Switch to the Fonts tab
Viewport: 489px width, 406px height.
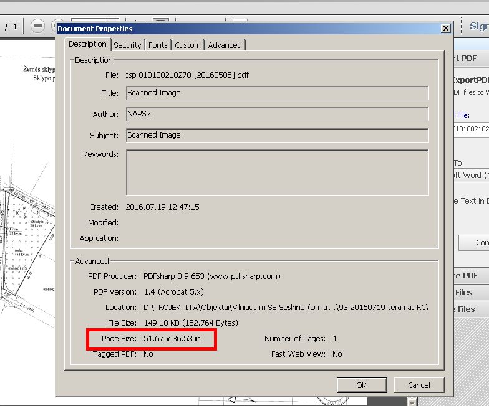coord(158,45)
